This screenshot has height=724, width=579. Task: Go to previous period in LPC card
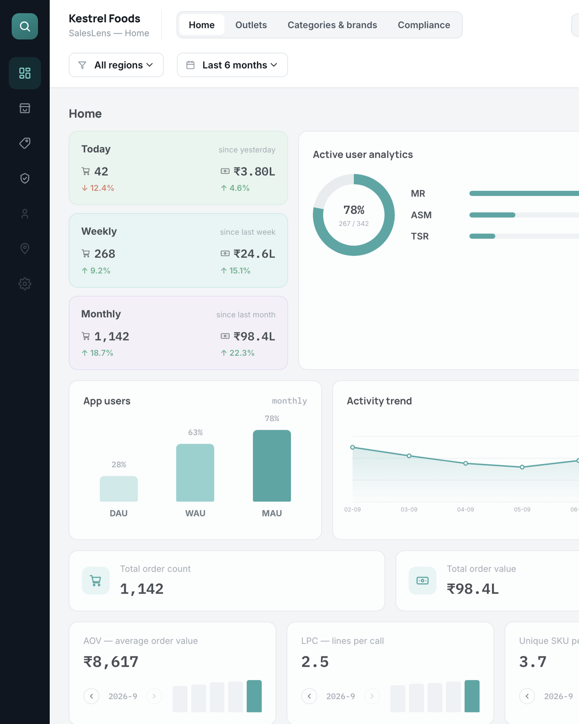coord(309,696)
